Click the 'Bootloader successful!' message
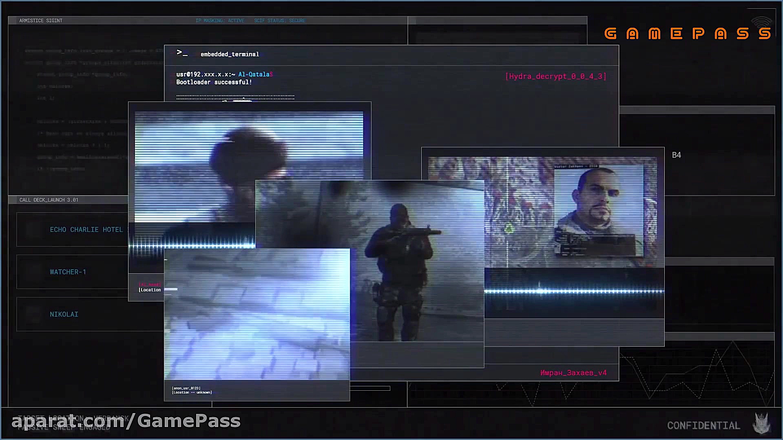783x440 pixels. [x=214, y=82]
